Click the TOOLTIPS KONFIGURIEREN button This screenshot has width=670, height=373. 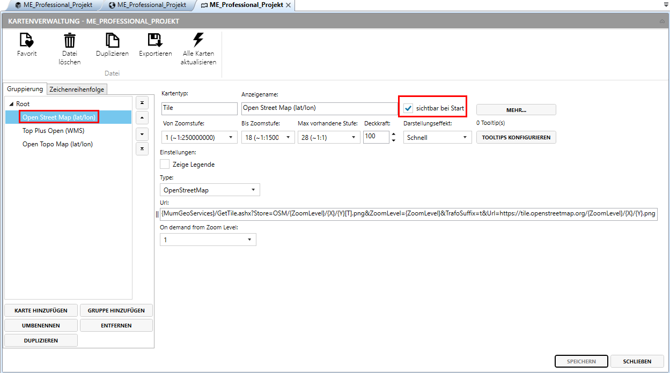point(516,138)
